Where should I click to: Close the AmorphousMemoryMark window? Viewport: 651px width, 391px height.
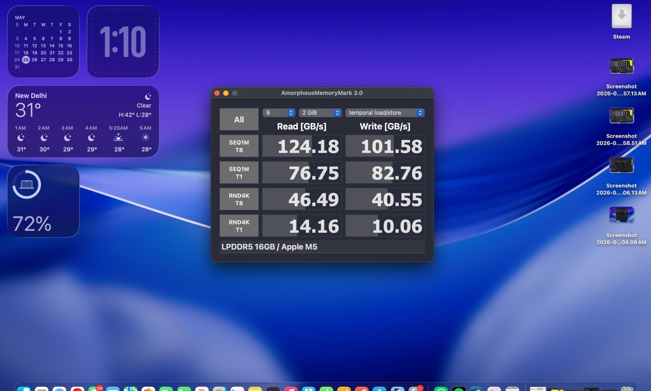click(217, 93)
